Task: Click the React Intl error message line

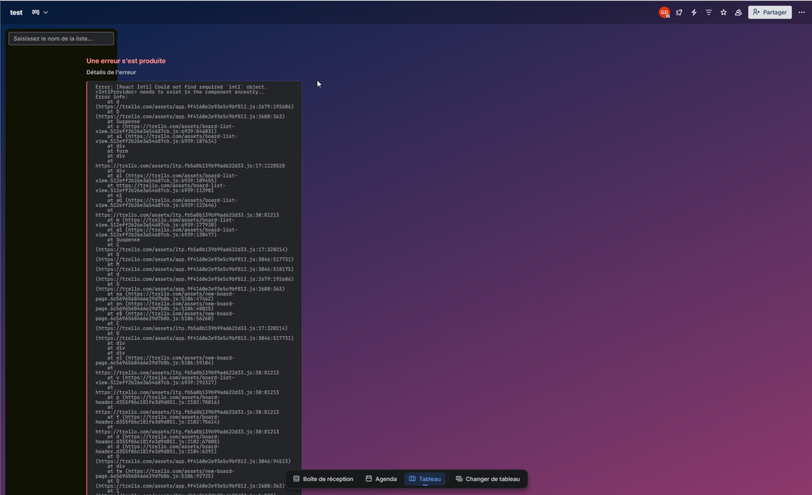Action: coord(180,87)
